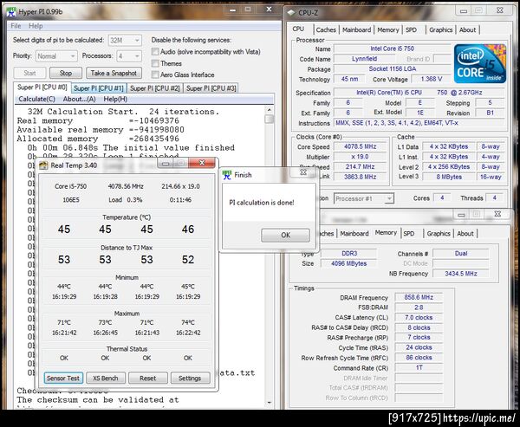Click the CPU-Z title bar icon

point(291,13)
